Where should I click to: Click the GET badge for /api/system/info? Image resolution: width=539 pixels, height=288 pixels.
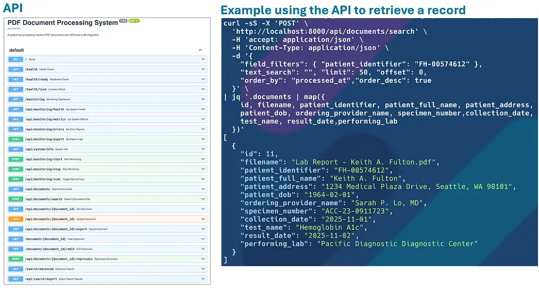coord(16,149)
